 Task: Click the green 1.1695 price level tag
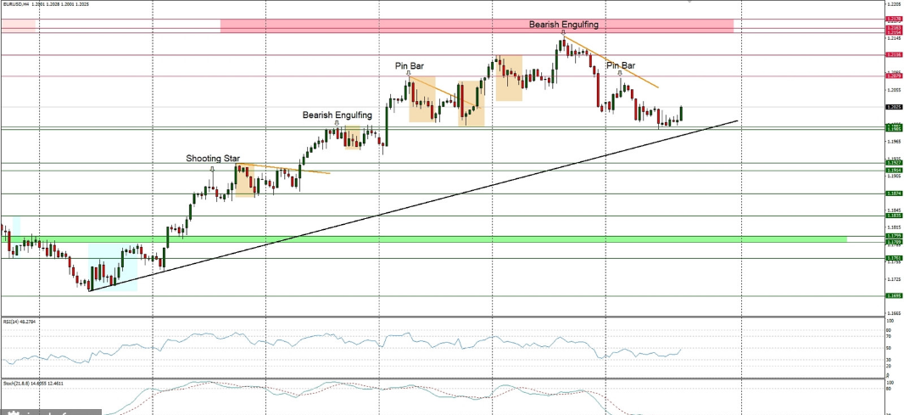coord(893,295)
